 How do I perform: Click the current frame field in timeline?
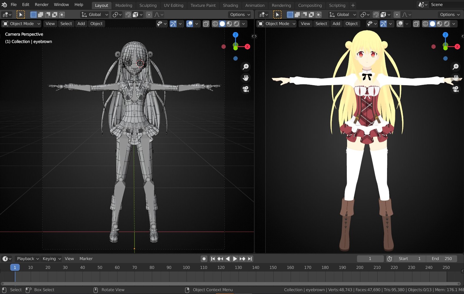[x=370, y=259]
